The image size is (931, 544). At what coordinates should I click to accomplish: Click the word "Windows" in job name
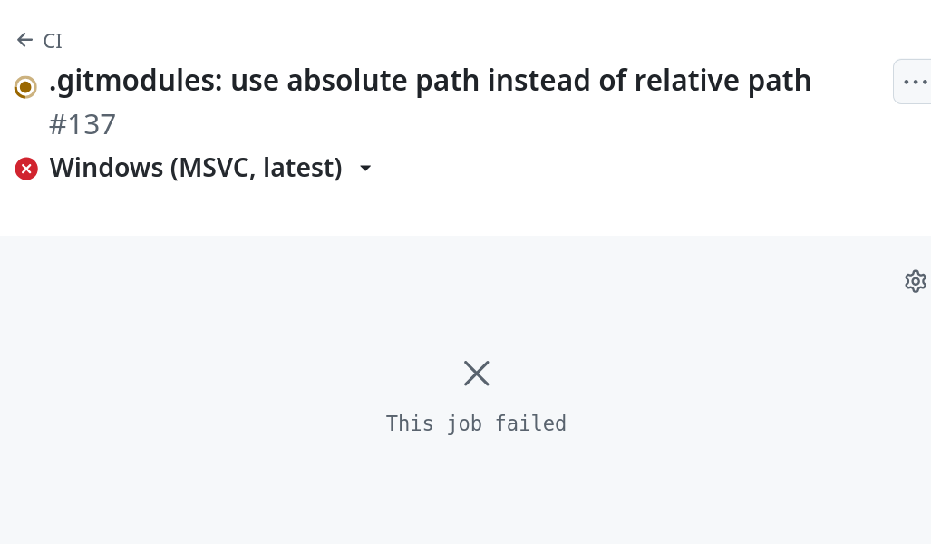pos(105,168)
